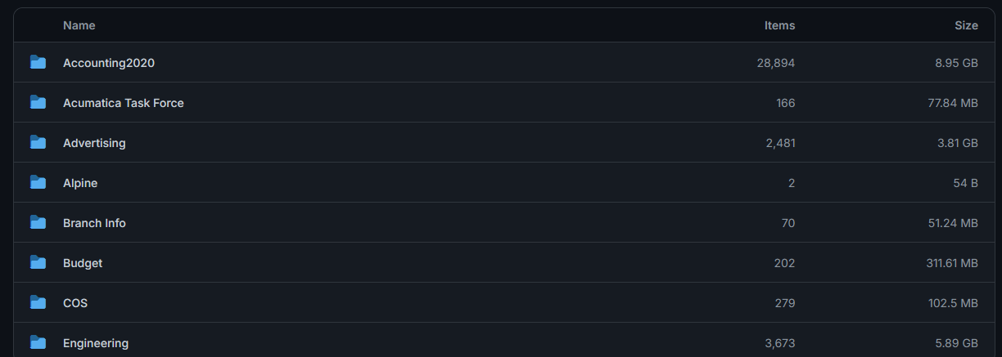1002x357 pixels.
Task: Open the Budget folder name
Action: click(x=83, y=263)
